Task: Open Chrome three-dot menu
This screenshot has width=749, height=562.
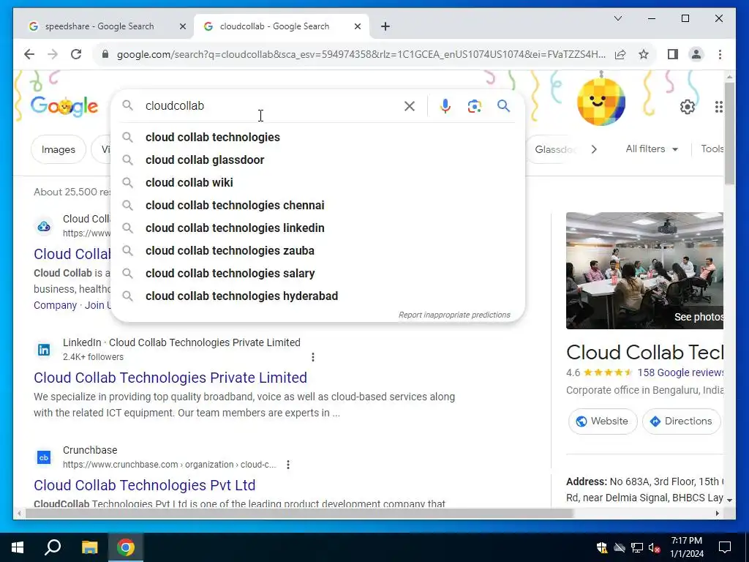Action: (720, 54)
